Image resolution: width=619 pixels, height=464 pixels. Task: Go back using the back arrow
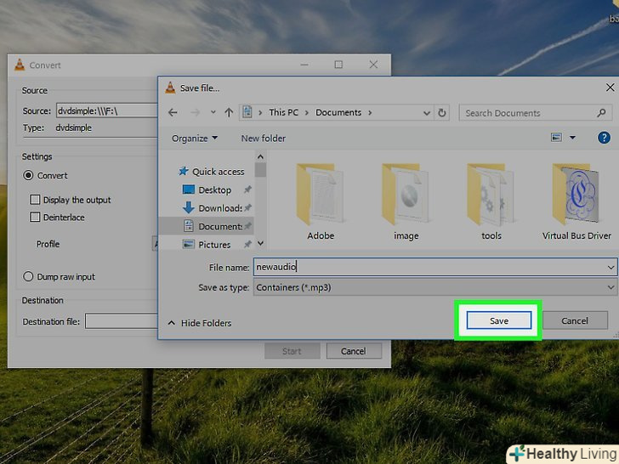point(173,113)
